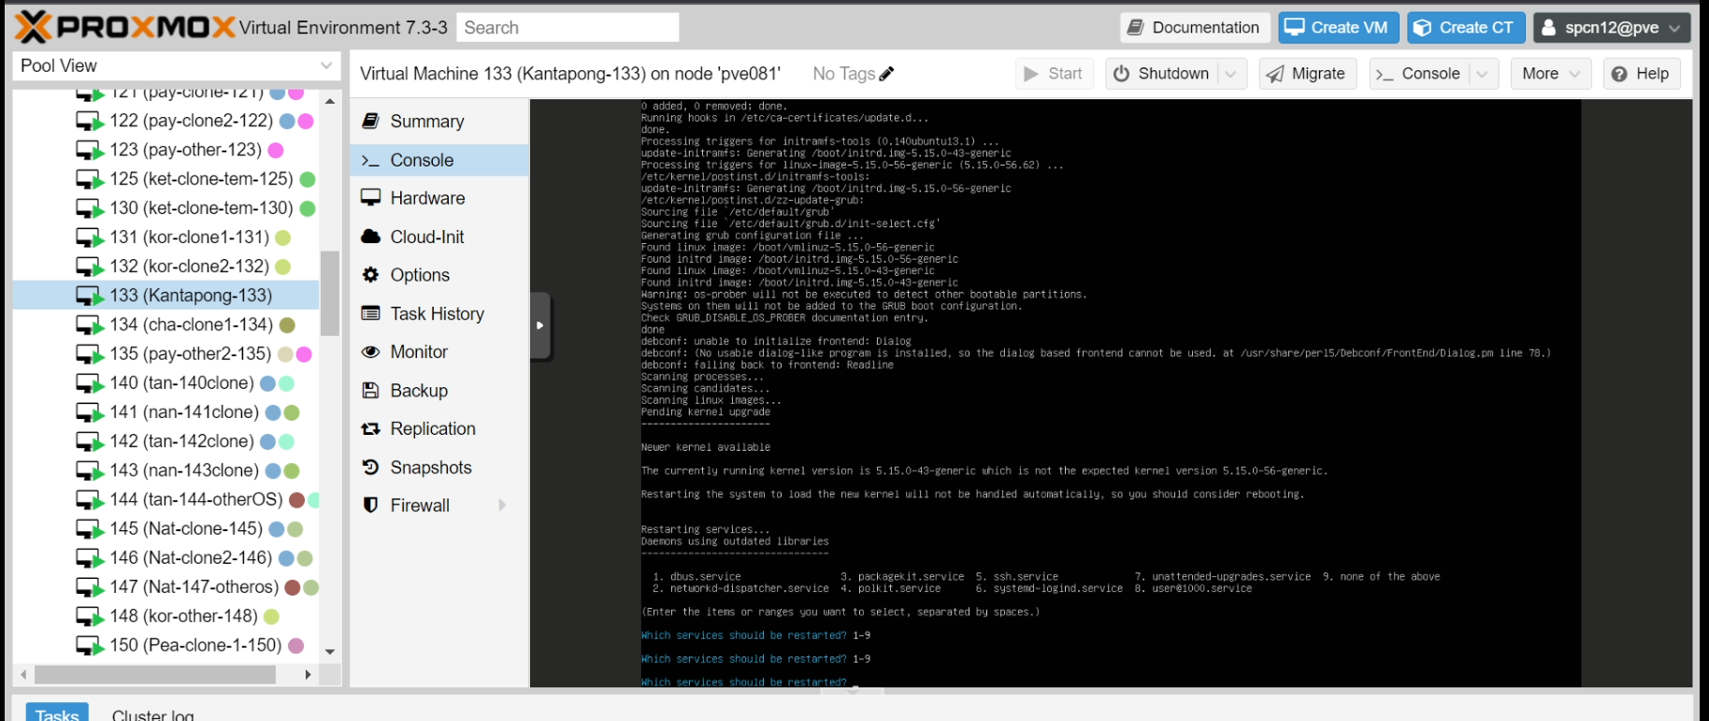This screenshot has width=1709, height=721.
Task: Select VM 144 (tan-144-otherOS)
Action: [165, 499]
